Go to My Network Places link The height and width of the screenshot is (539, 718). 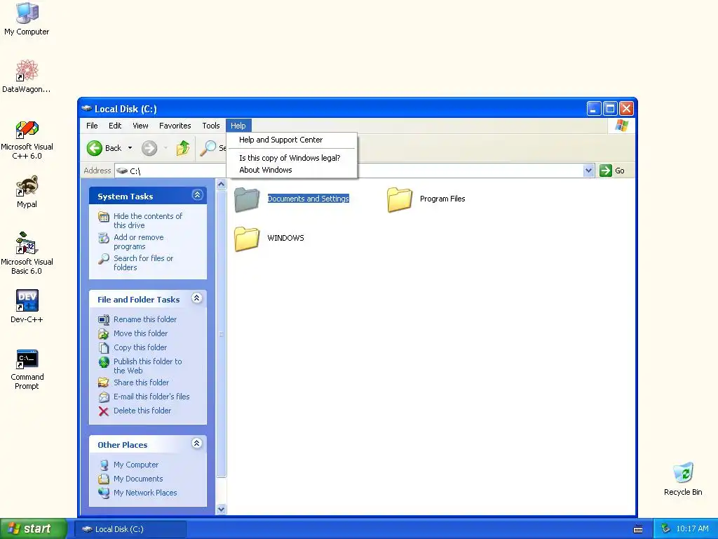coord(145,493)
